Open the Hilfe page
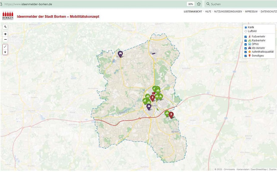This screenshot has height=172, width=277. [x=208, y=11]
